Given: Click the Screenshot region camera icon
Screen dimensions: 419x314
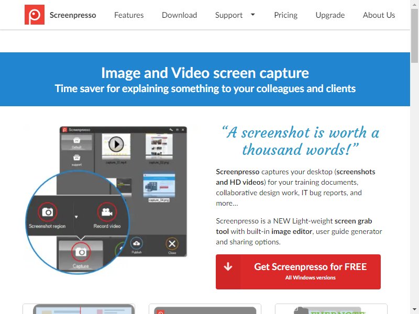Looking at the screenshot, I should pos(48,212).
